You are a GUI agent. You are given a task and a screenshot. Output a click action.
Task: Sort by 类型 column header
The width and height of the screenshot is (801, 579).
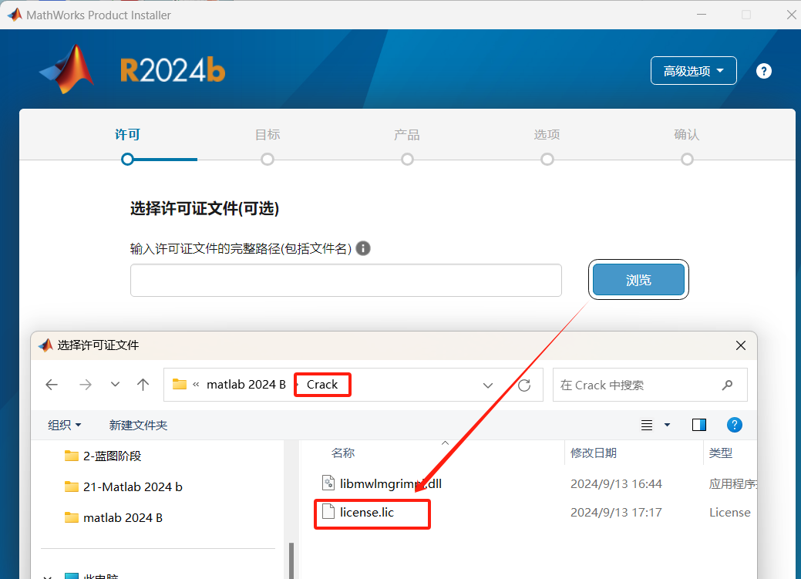point(720,453)
